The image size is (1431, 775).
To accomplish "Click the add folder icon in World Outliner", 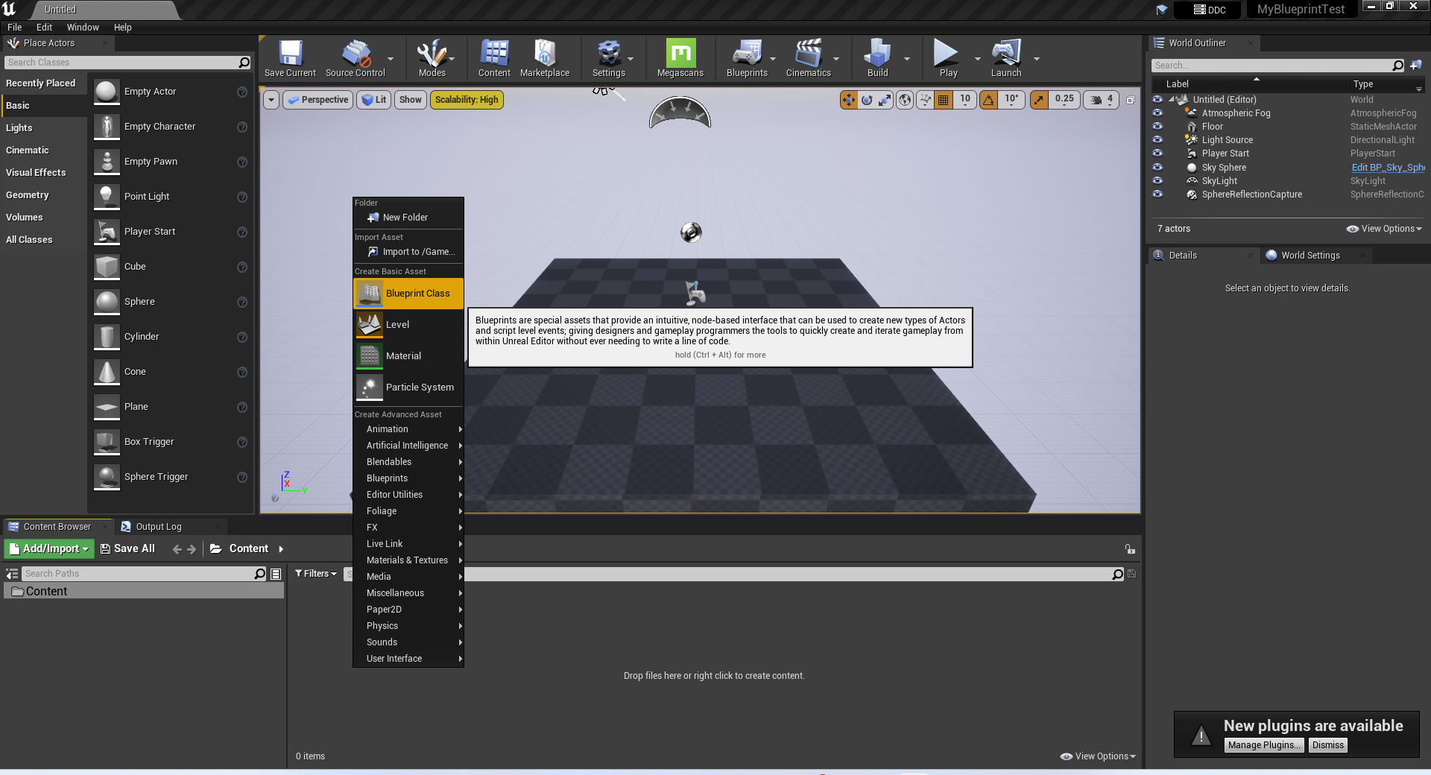I will tap(1416, 66).
